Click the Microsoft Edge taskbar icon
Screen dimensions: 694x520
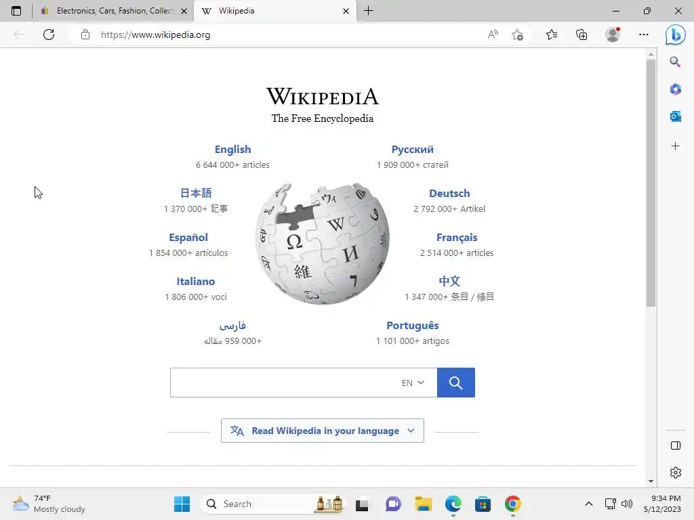pyautogui.click(x=453, y=504)
